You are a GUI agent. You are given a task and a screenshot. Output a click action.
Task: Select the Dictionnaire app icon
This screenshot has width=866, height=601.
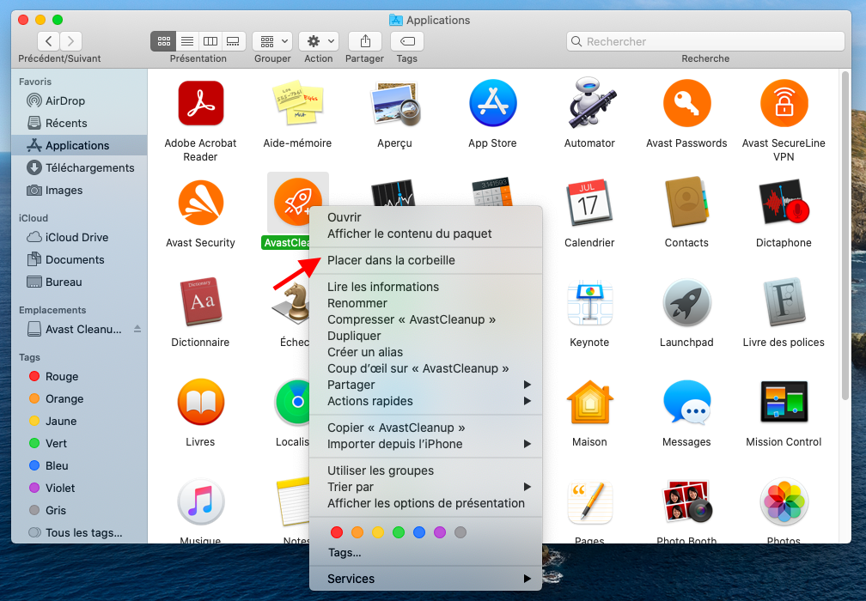coord(200,302)
